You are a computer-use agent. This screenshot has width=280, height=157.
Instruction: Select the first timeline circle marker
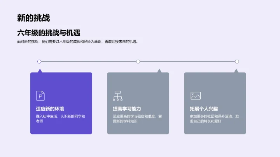coord(39,62)
